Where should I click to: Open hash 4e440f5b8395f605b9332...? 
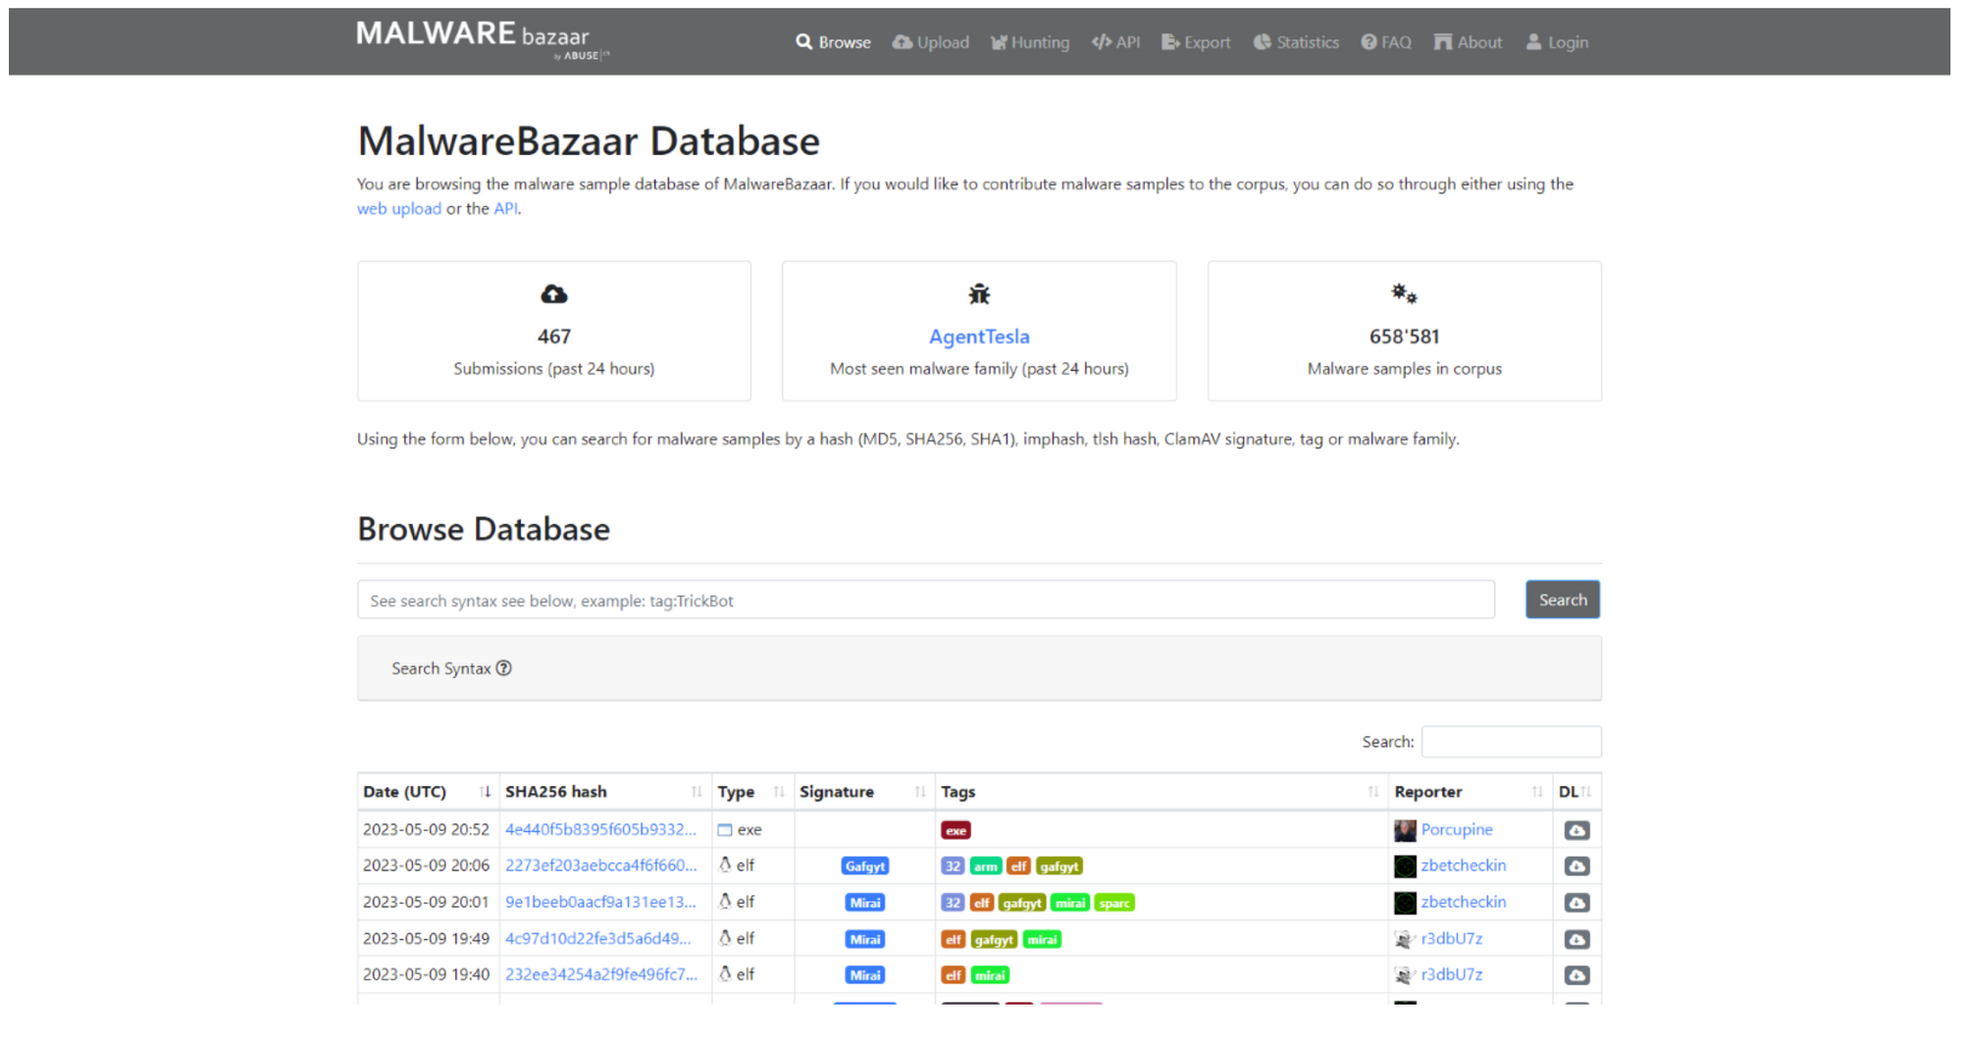[x=600, y=829]
